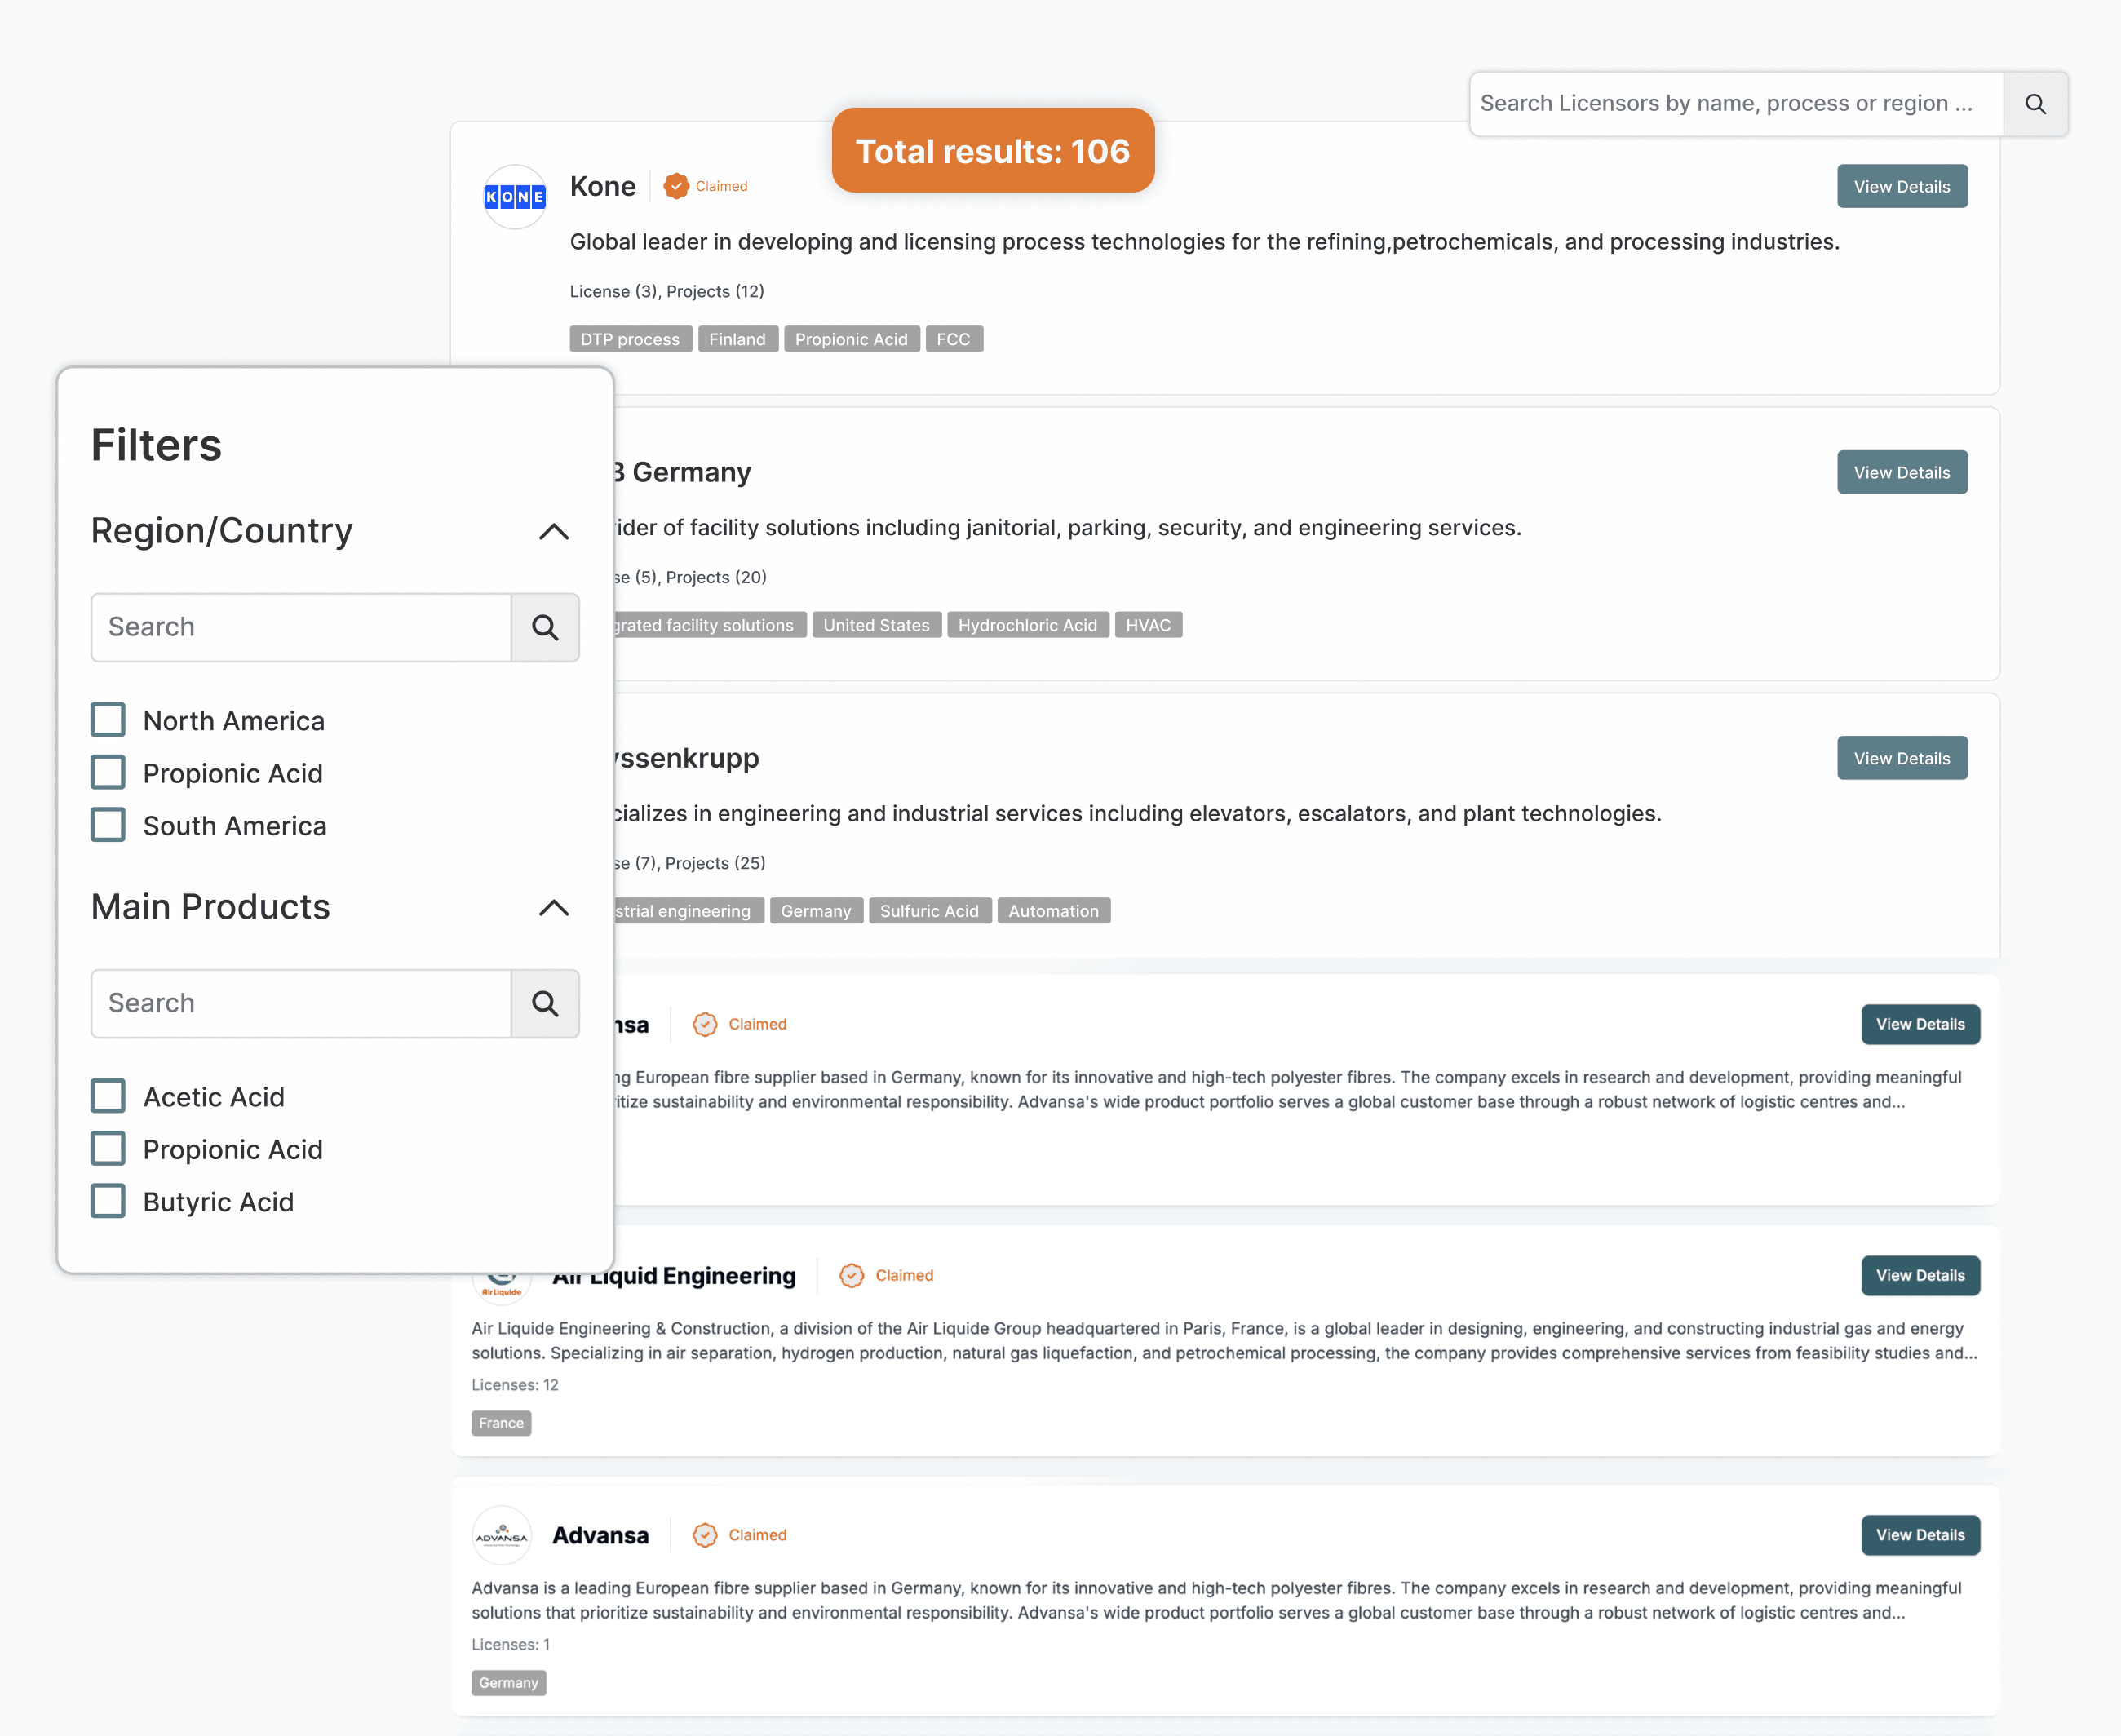The width and height of the screenshot is (2121, 1736).
Task: Click the Kone logo thumbnail
Action: (514, 197)
